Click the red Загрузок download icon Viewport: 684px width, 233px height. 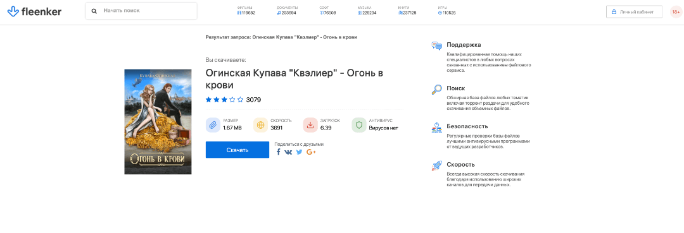click(x=310, y=125)
